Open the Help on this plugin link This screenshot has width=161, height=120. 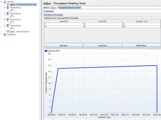[55, 15]
